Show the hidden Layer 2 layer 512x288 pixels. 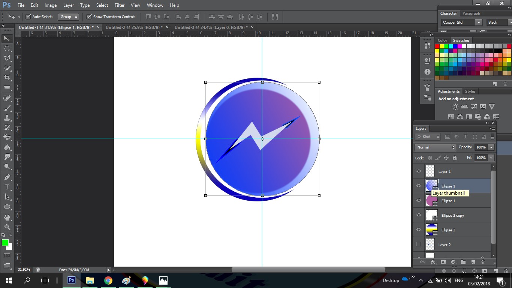coord(419,244)
